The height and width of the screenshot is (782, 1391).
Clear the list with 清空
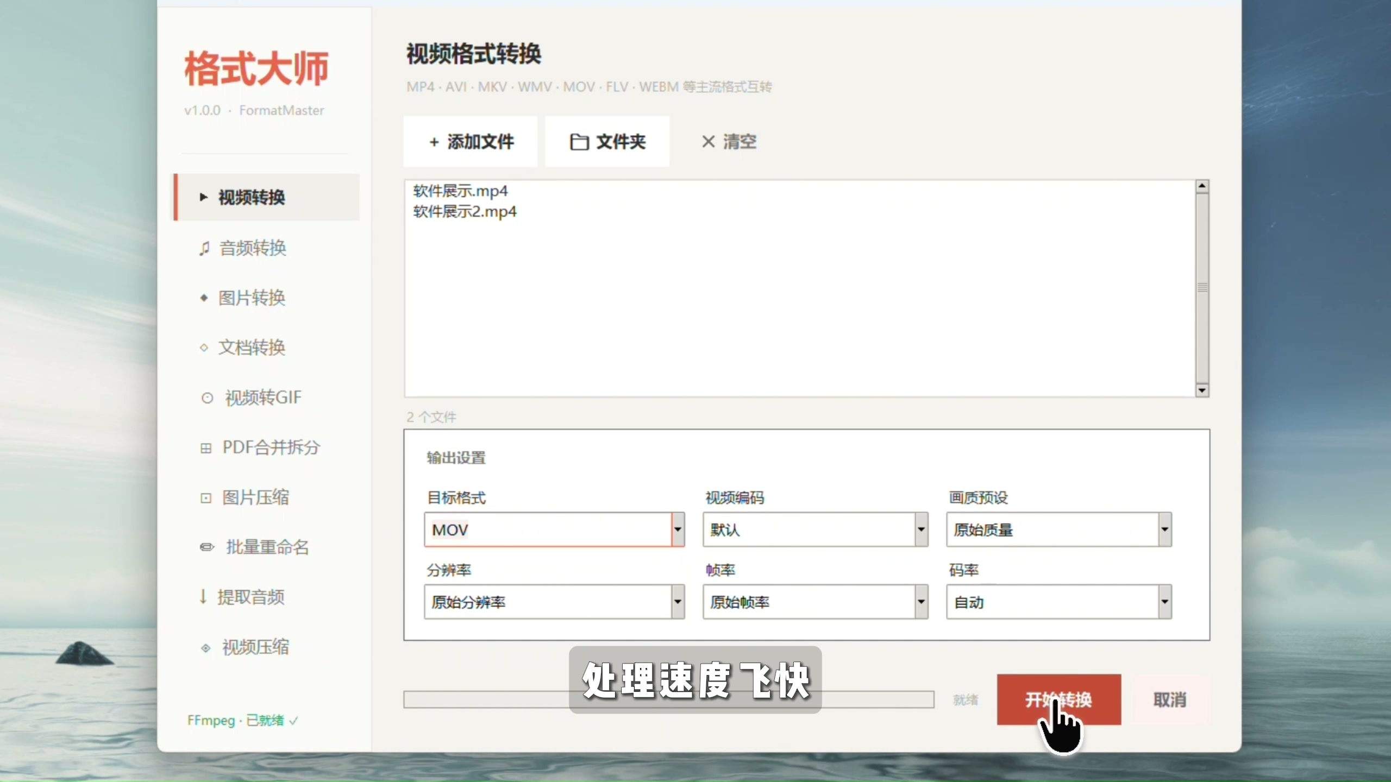(729, 142)
